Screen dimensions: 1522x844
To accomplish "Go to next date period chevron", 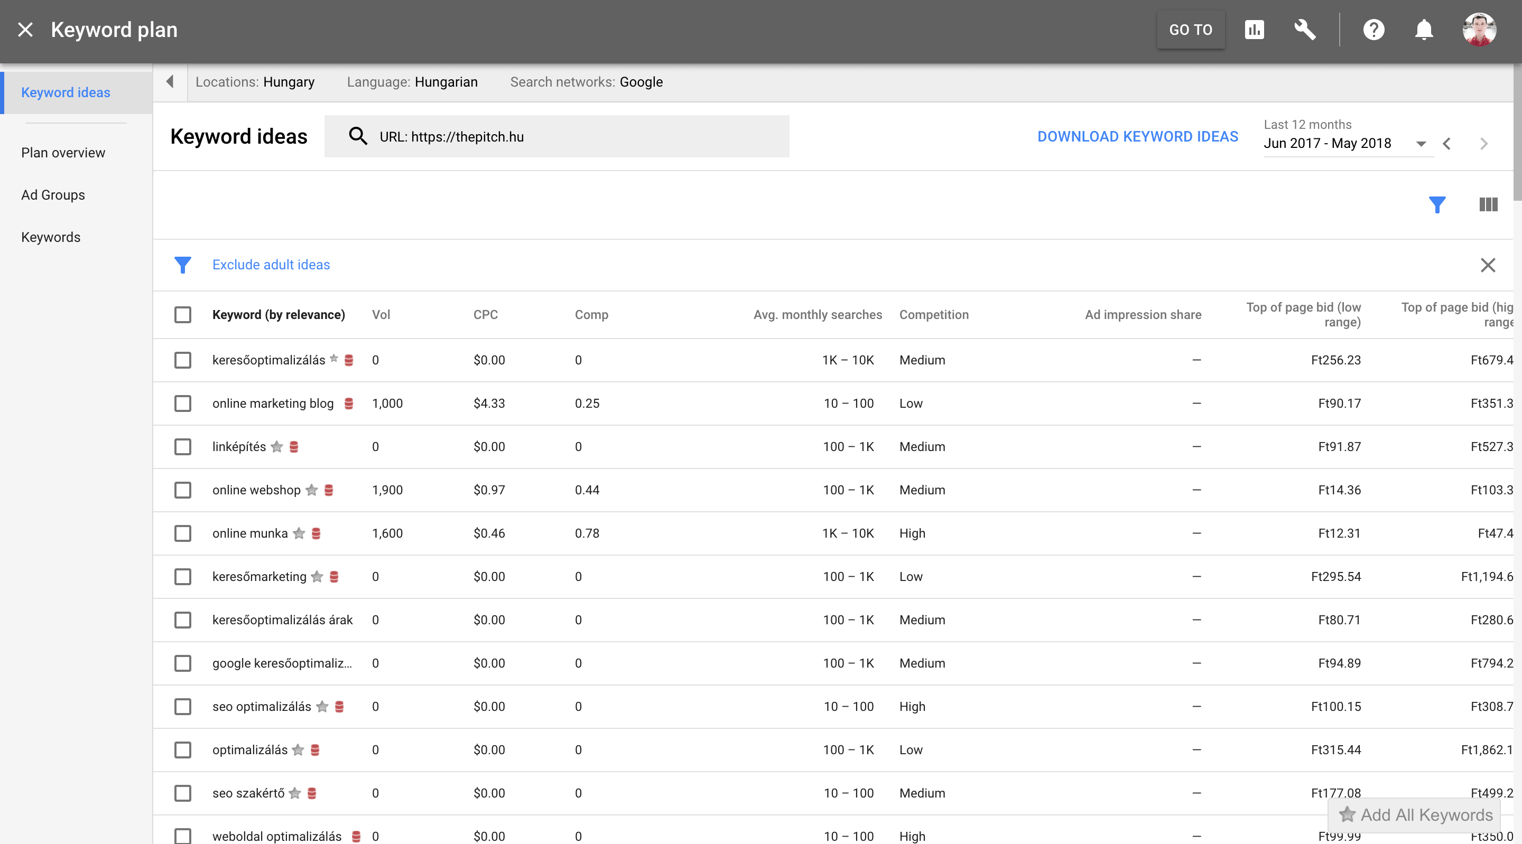I will pyautogui.click(x=1483, y=144).
